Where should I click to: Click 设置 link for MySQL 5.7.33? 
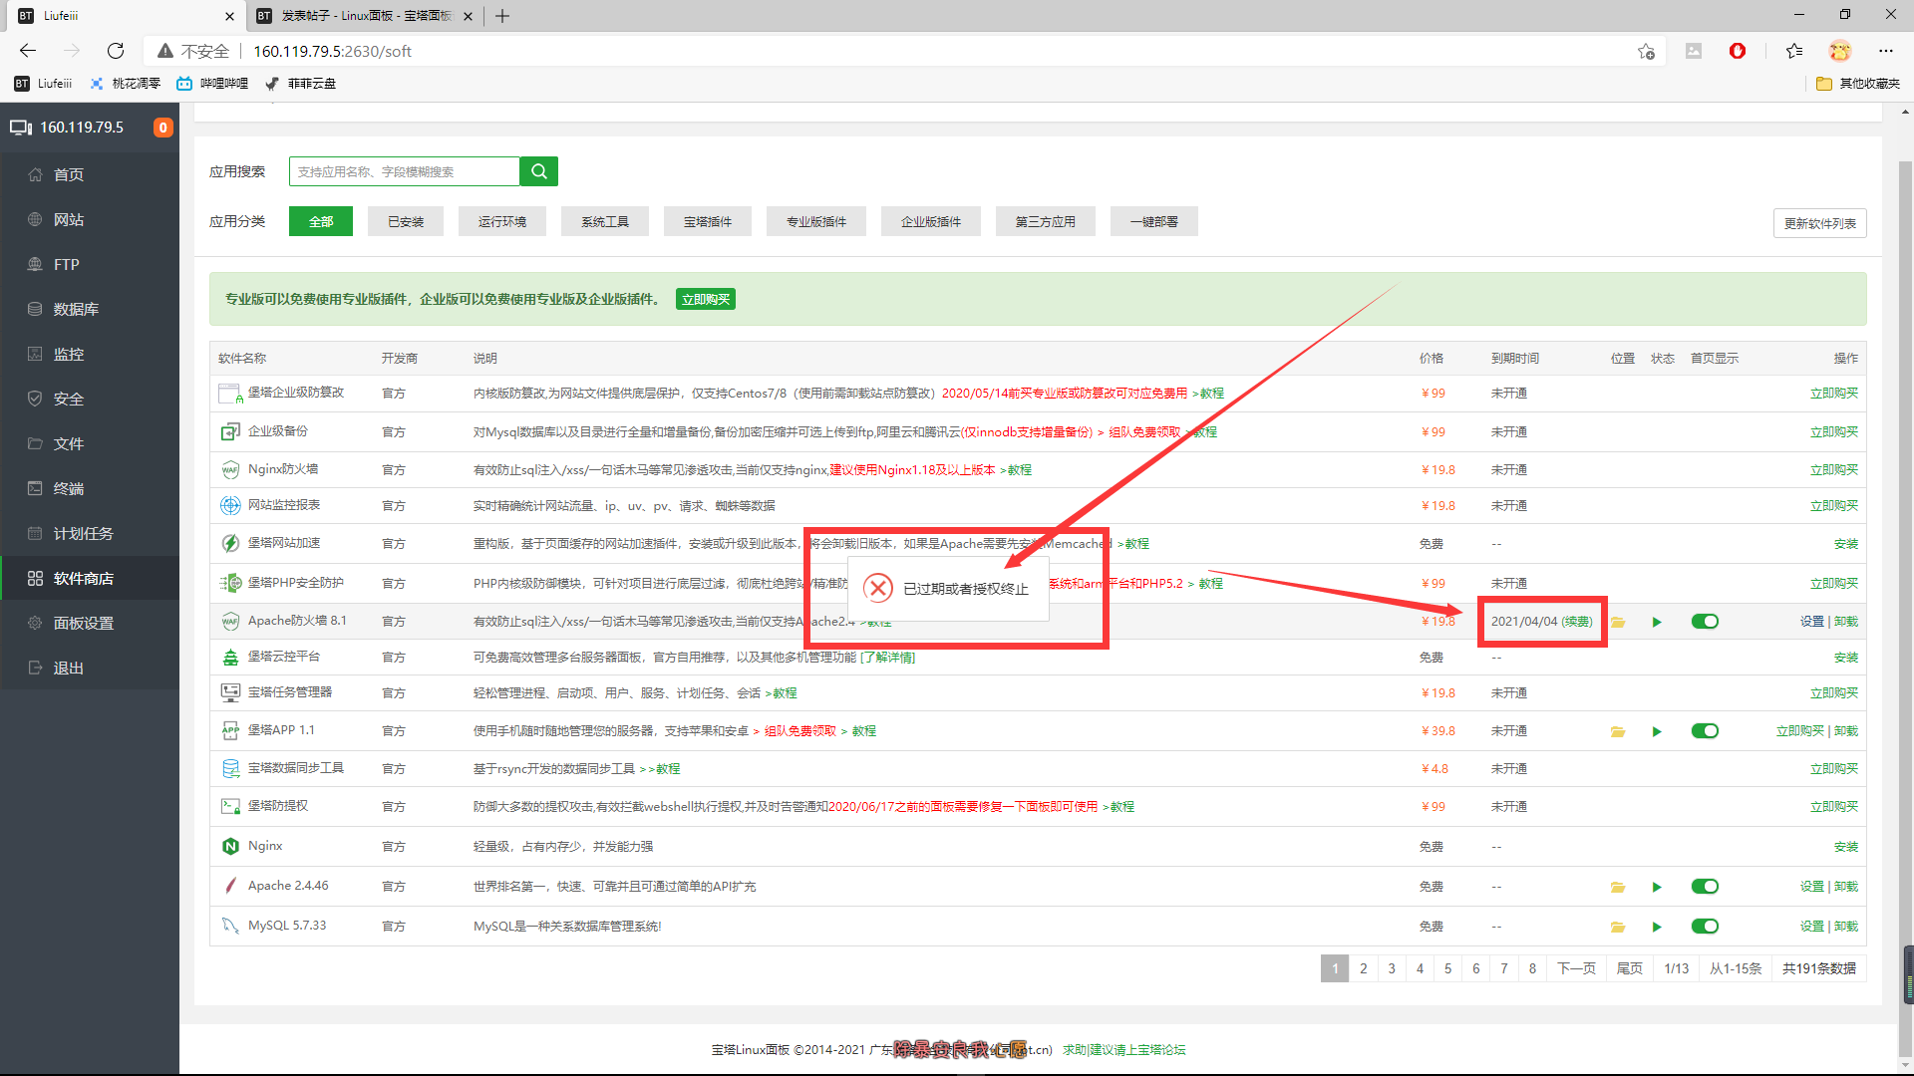click(x=1812, y=927)
